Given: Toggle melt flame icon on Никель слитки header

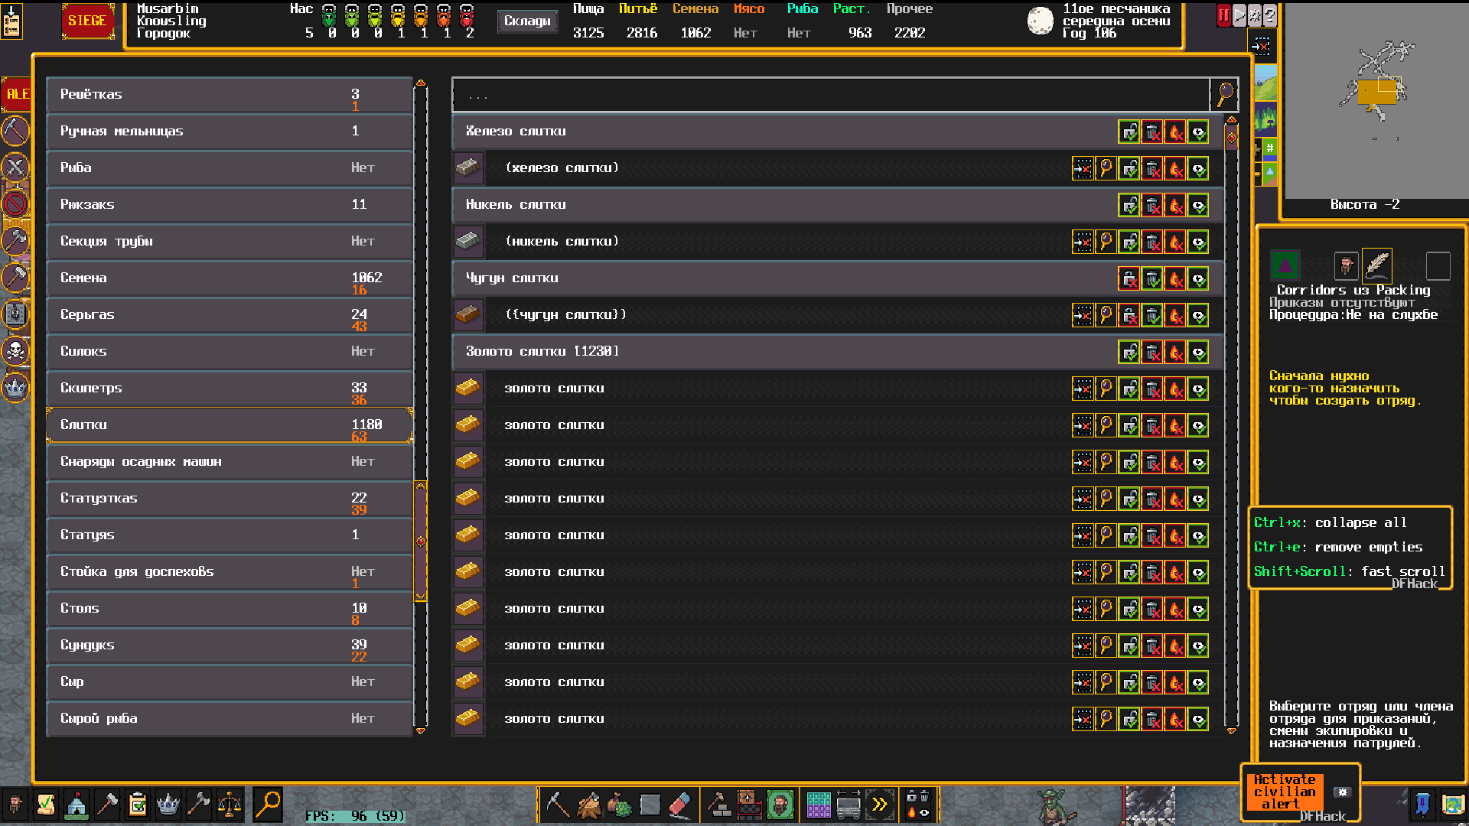Looking at the screenshot, I should coord(1175,205).
